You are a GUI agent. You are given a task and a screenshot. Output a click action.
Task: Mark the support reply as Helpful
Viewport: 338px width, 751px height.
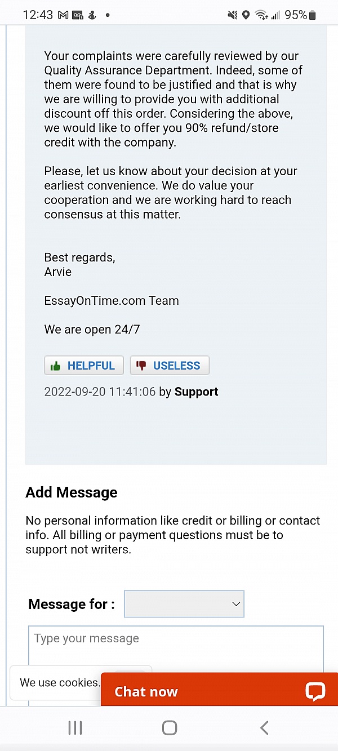pyautogui.click(x=84, y=366)
